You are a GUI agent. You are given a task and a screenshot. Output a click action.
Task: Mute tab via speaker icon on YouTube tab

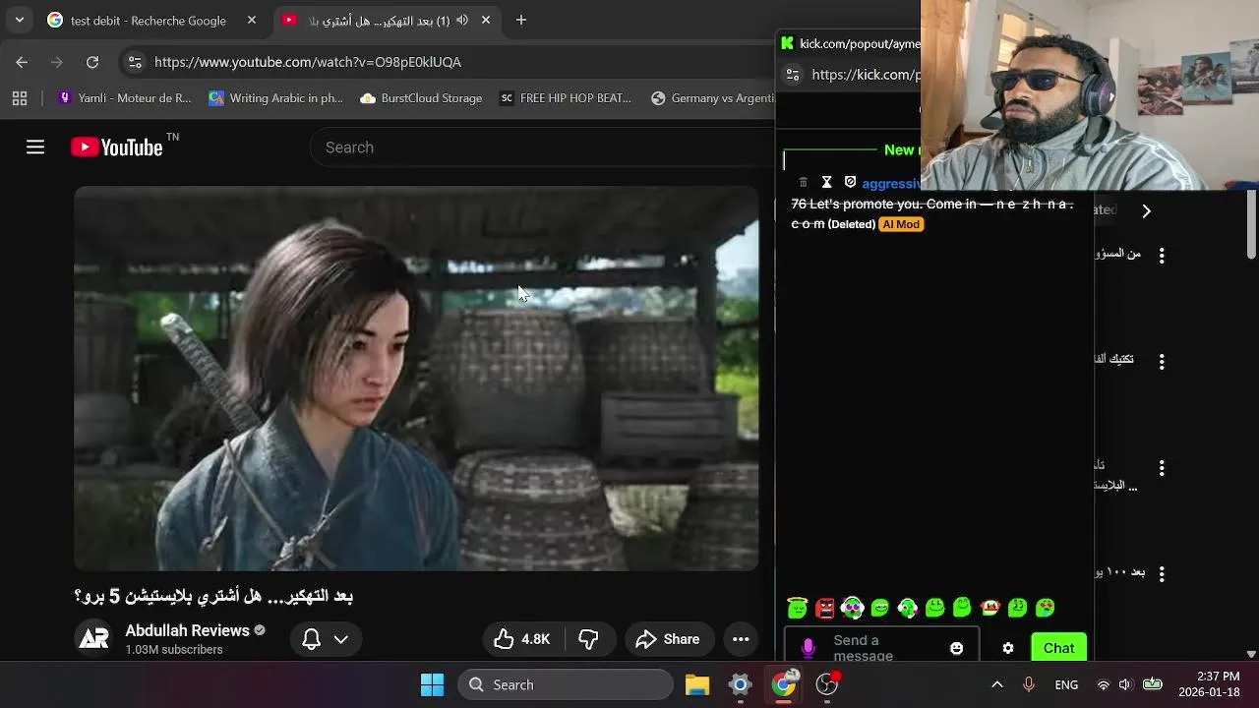(462, 20)
